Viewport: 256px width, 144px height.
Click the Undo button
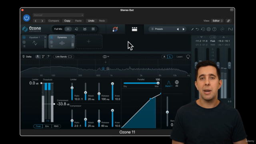tap(91, 21)
